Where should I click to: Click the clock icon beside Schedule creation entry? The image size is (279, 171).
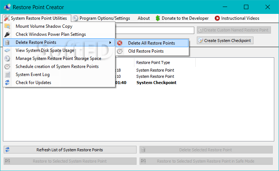click(x=7, y=66)
